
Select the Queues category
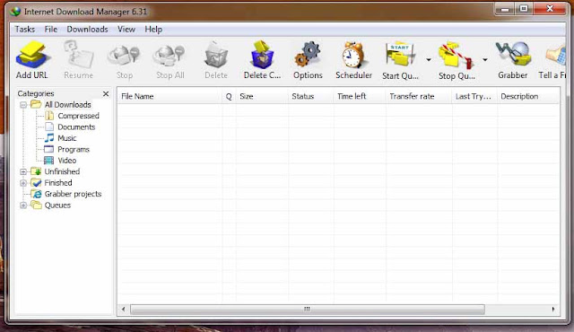(x=57, y=205)
